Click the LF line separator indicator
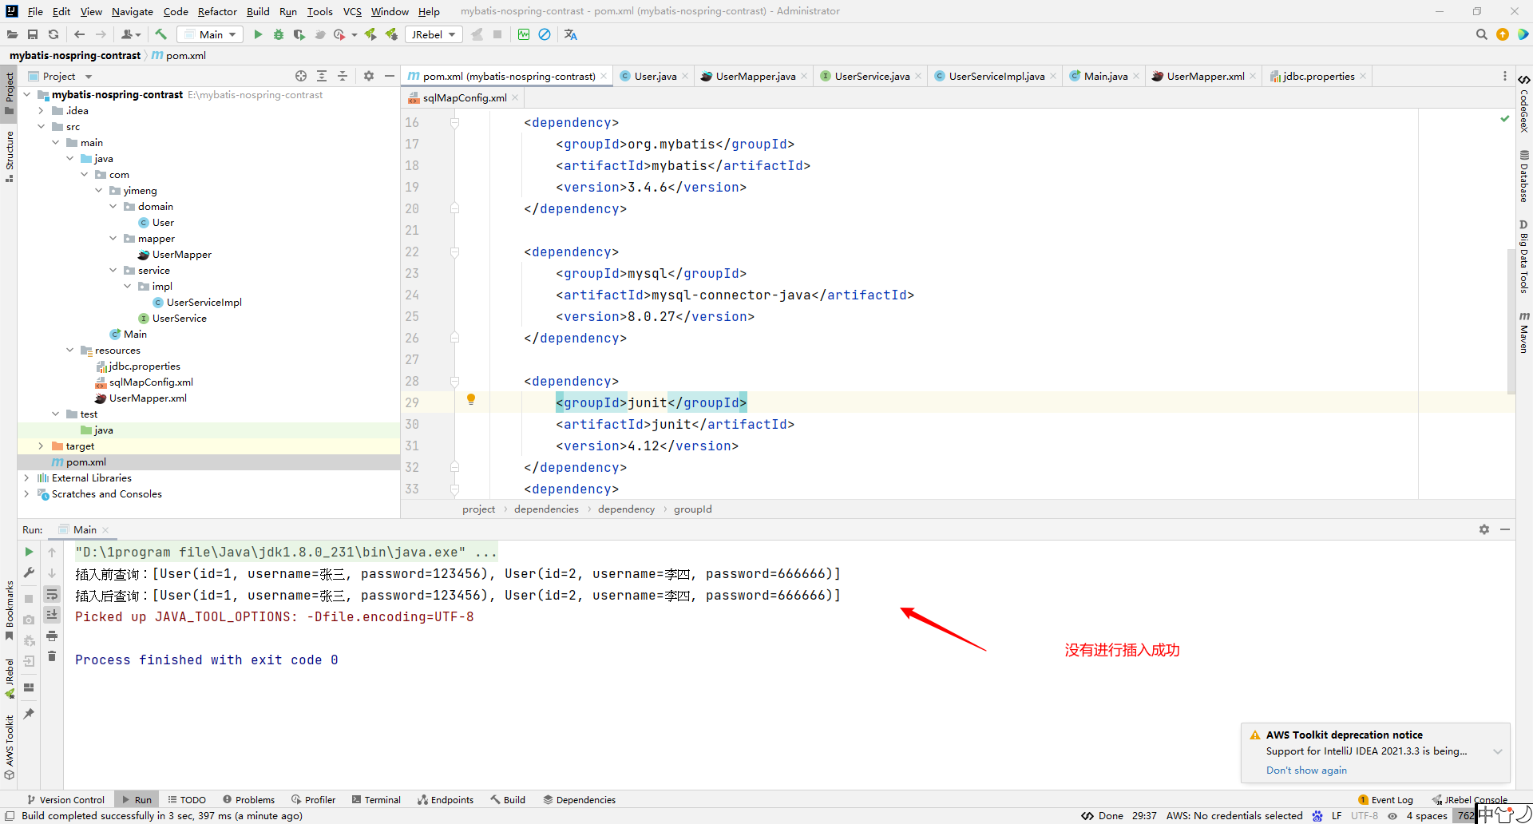The height and width of the screenshot is (824, 1533). click(1337, 815)
